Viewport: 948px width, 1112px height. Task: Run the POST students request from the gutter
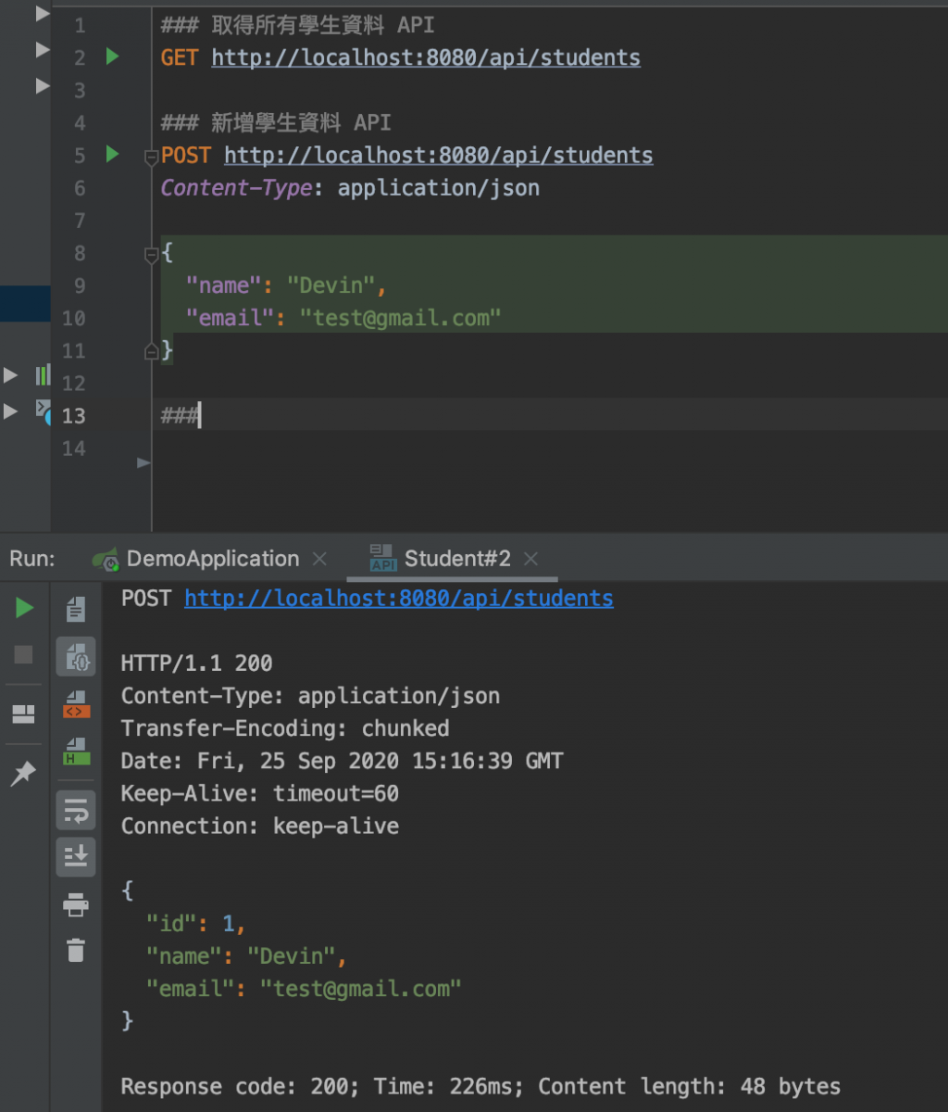(112, 155)
